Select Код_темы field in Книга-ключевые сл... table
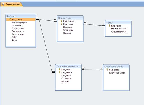This screenshot has width=144, height=105. coord(66,76)
